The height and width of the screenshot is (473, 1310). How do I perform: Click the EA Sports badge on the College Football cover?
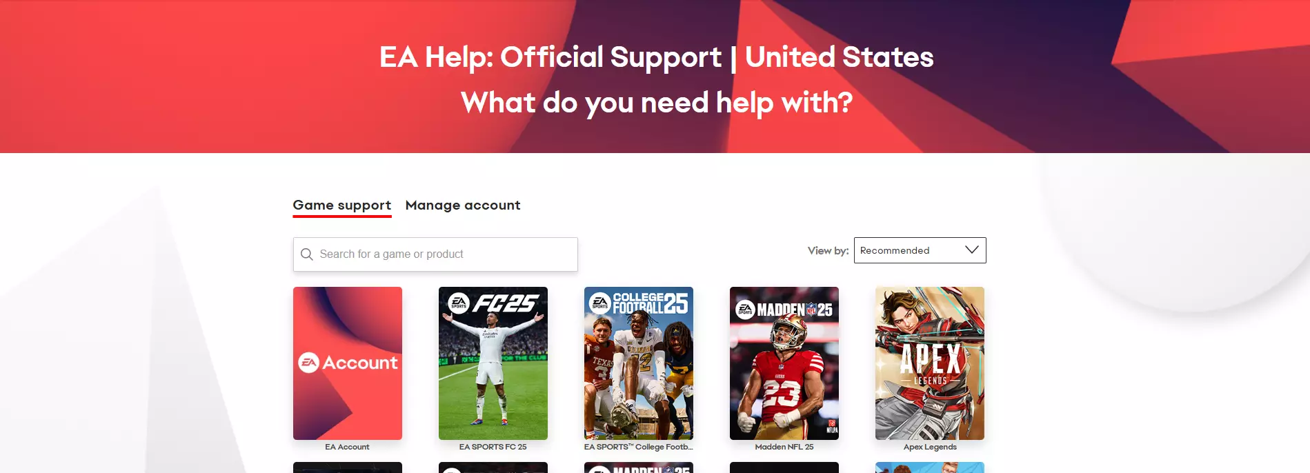(x=600, y=302)
